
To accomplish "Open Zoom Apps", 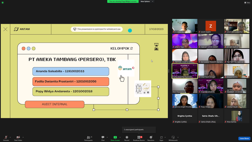I will pos(161,138).
